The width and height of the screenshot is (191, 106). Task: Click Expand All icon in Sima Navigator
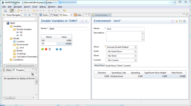tap(29, 15)
